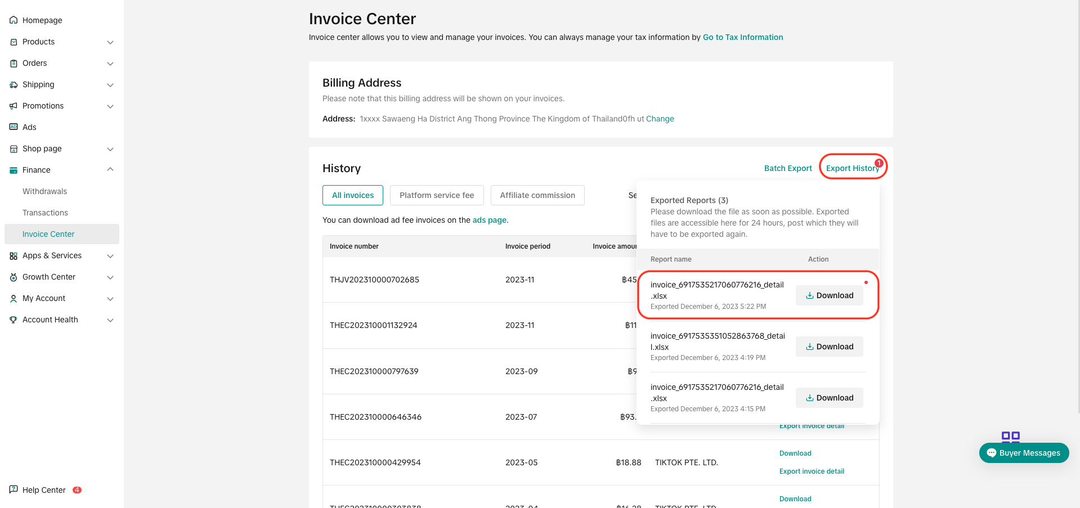Click the Shipping truck icon in sidebar
The image size is (1080, 508).
(14, 85)
